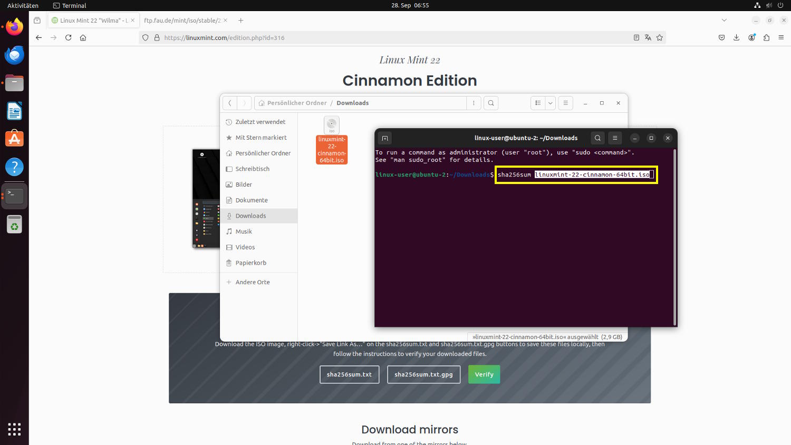
Task: Toggle Firefox reader view
Action: click(636, 38)
